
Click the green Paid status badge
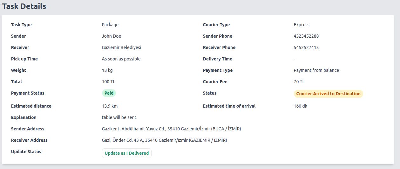click(x=109, y=93)
